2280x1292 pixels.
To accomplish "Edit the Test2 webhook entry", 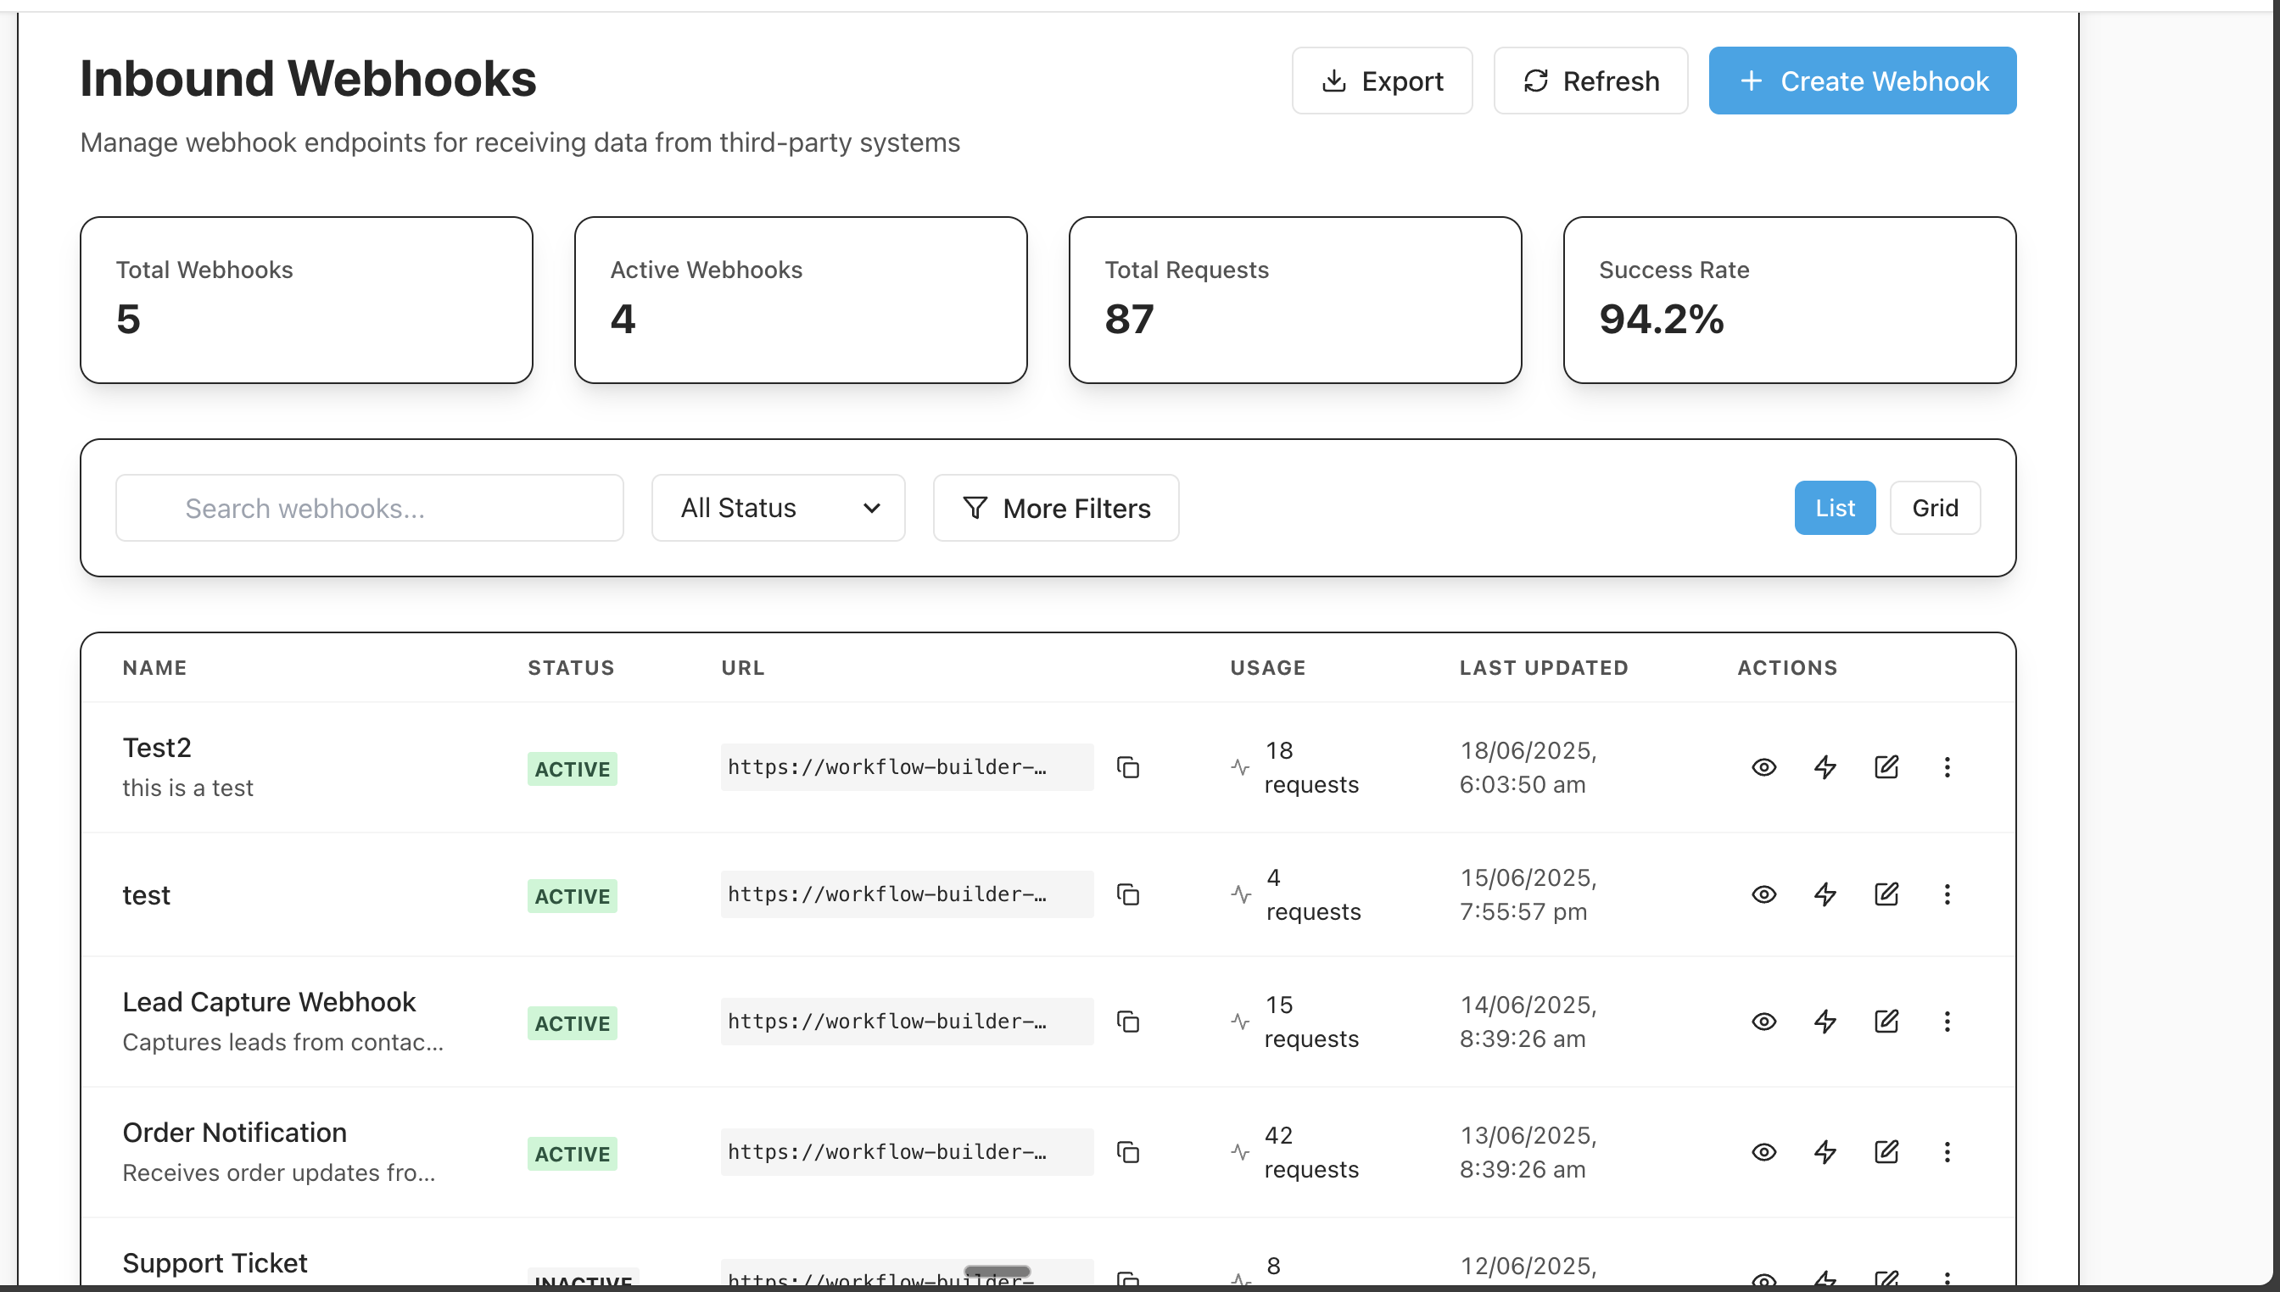I will pyautogui.click(x=1886, y=766).
